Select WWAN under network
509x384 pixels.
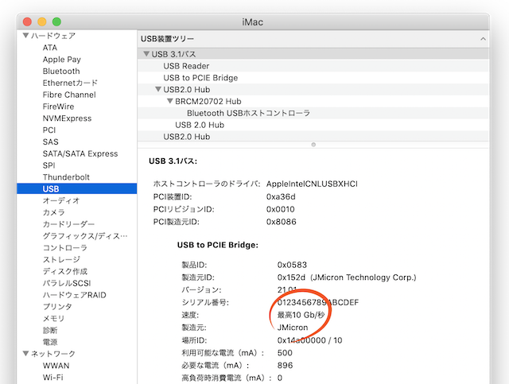click(56, 366)
